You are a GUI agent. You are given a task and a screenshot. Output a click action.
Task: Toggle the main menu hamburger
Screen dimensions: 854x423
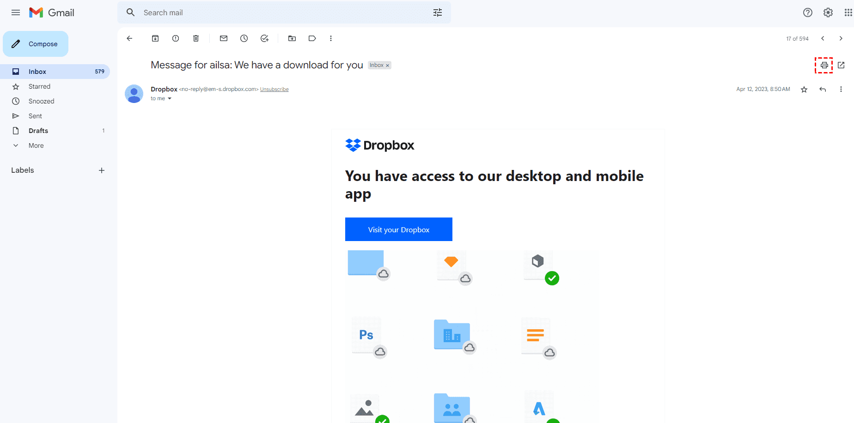pyautogui.click(x=16, y=12)
